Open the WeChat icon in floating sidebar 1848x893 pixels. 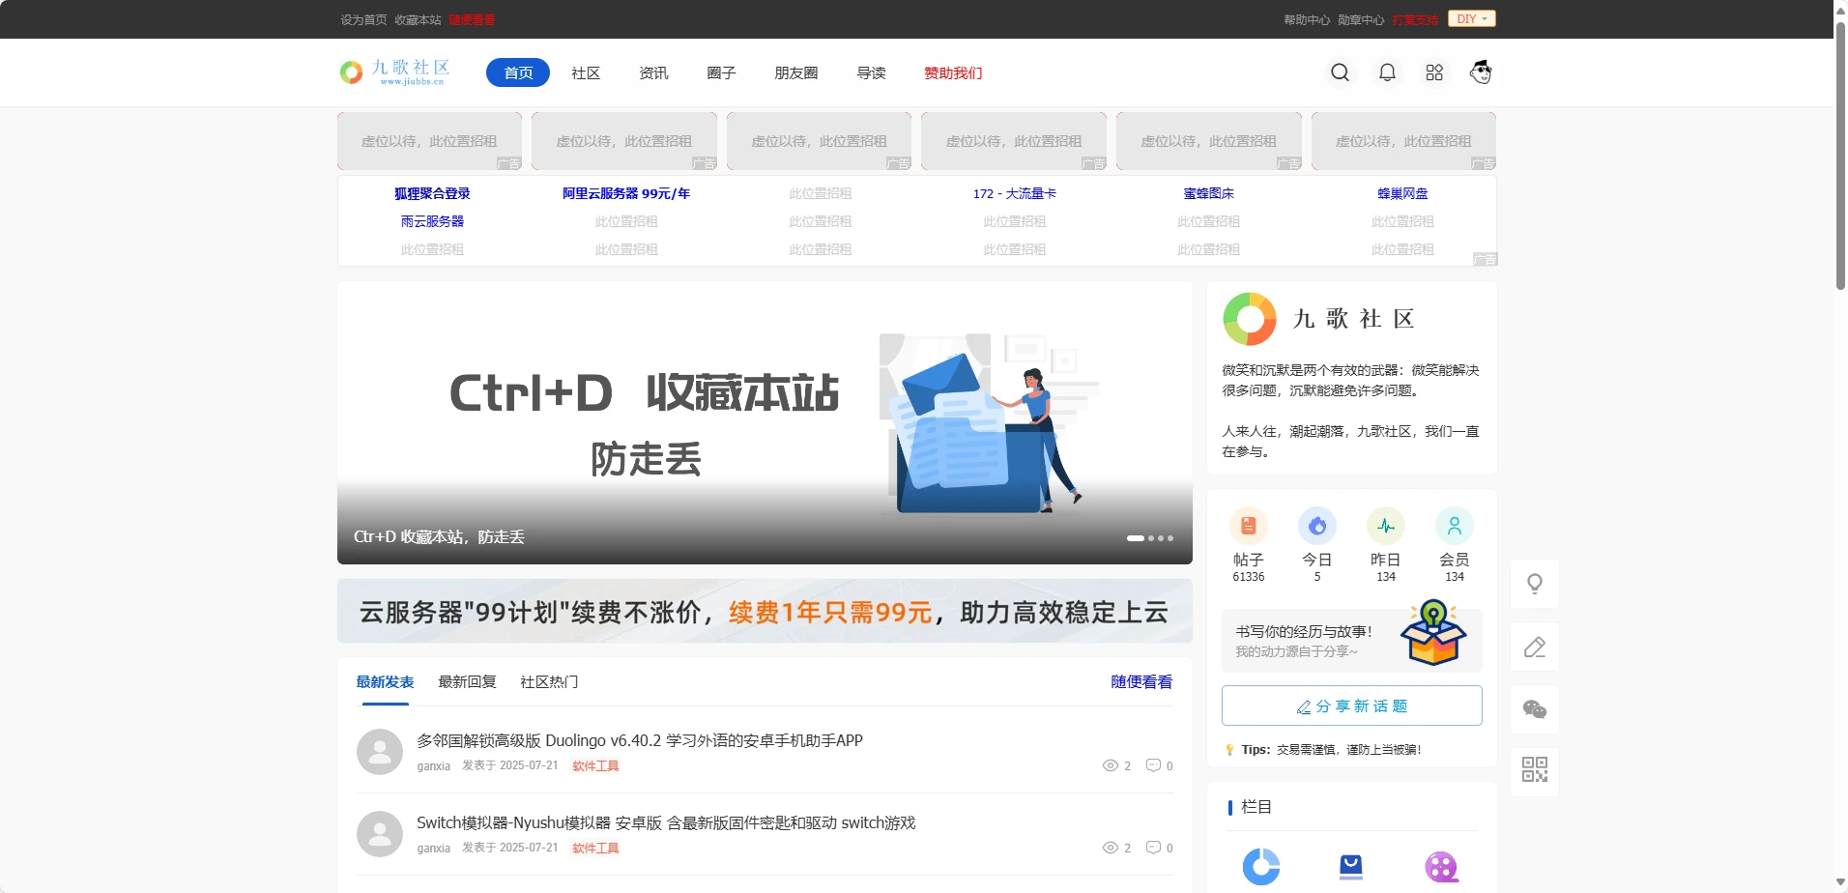click(x=1535, y=709)
